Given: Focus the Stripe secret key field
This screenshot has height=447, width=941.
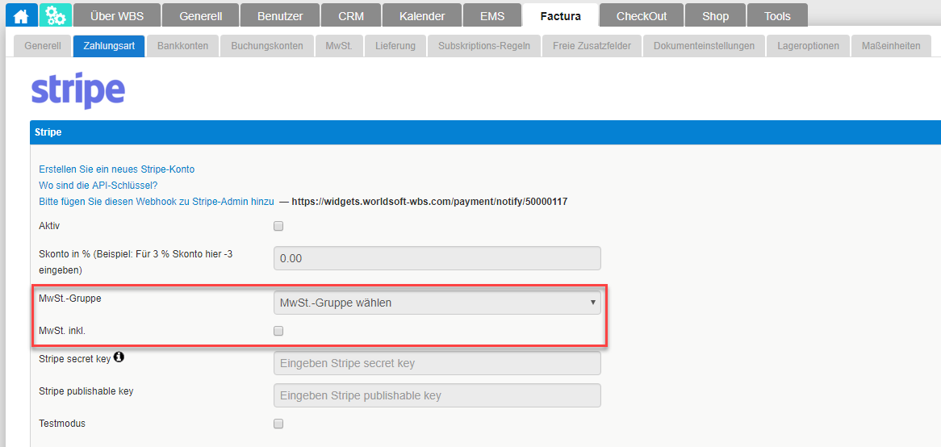Looking at the screenshot, I should coord(437,363).
